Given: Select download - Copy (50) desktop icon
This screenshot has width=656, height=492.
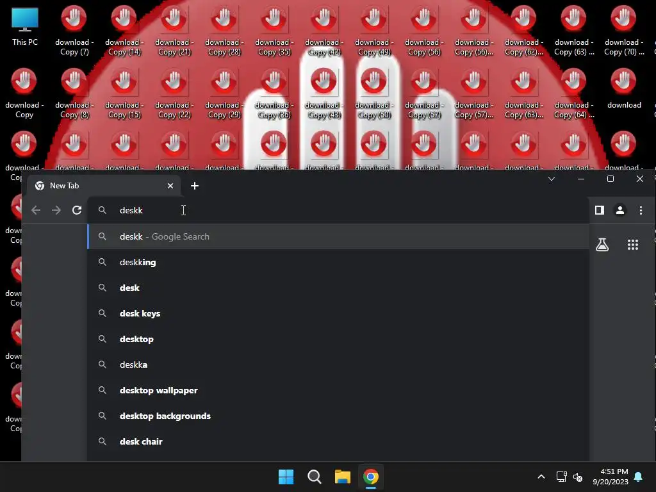Looking at the screenshot, I should (x=374, y=94).
